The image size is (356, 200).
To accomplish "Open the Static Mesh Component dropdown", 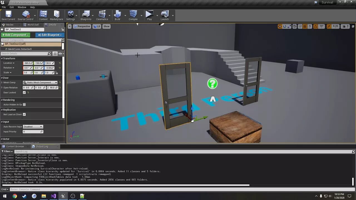I will tap(40, 82).
